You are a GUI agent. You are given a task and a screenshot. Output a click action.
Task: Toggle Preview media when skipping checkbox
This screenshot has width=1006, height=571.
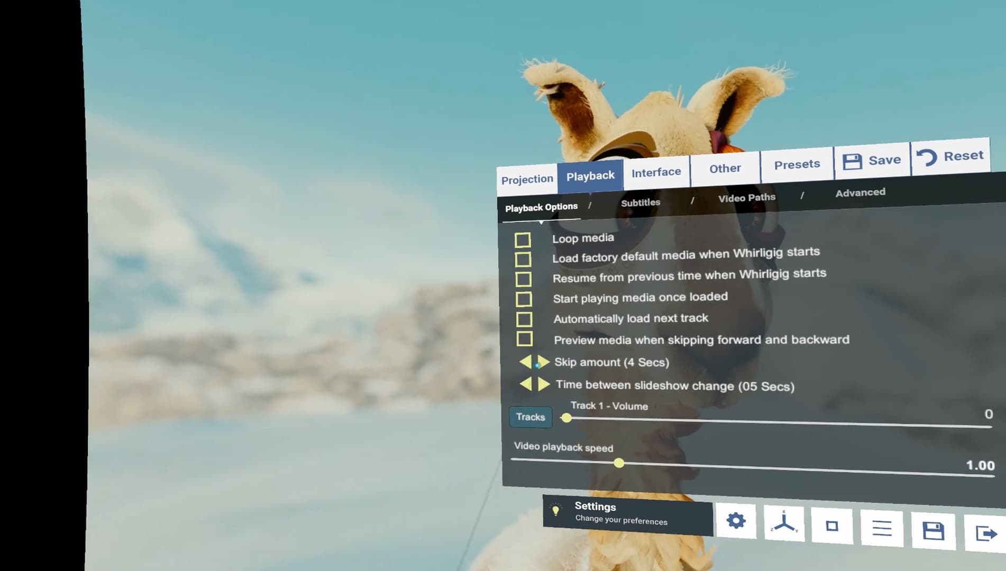525,339
